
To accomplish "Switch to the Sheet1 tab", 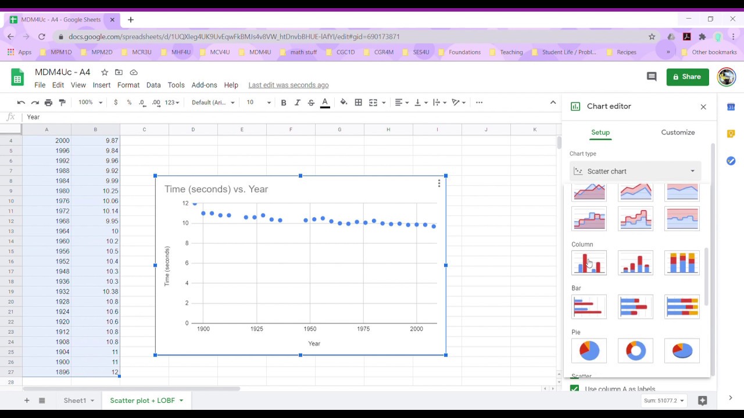I will (x=75, y=401).
